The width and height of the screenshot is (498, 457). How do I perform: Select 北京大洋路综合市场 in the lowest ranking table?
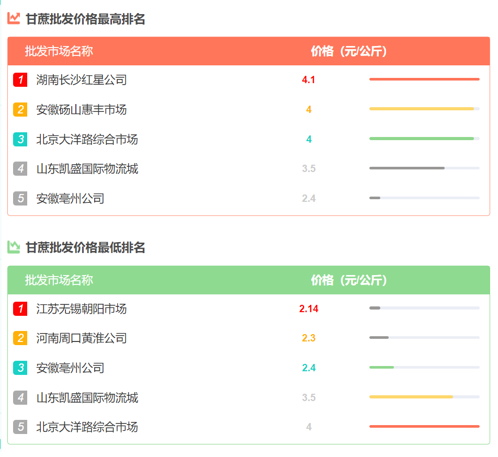87,427
